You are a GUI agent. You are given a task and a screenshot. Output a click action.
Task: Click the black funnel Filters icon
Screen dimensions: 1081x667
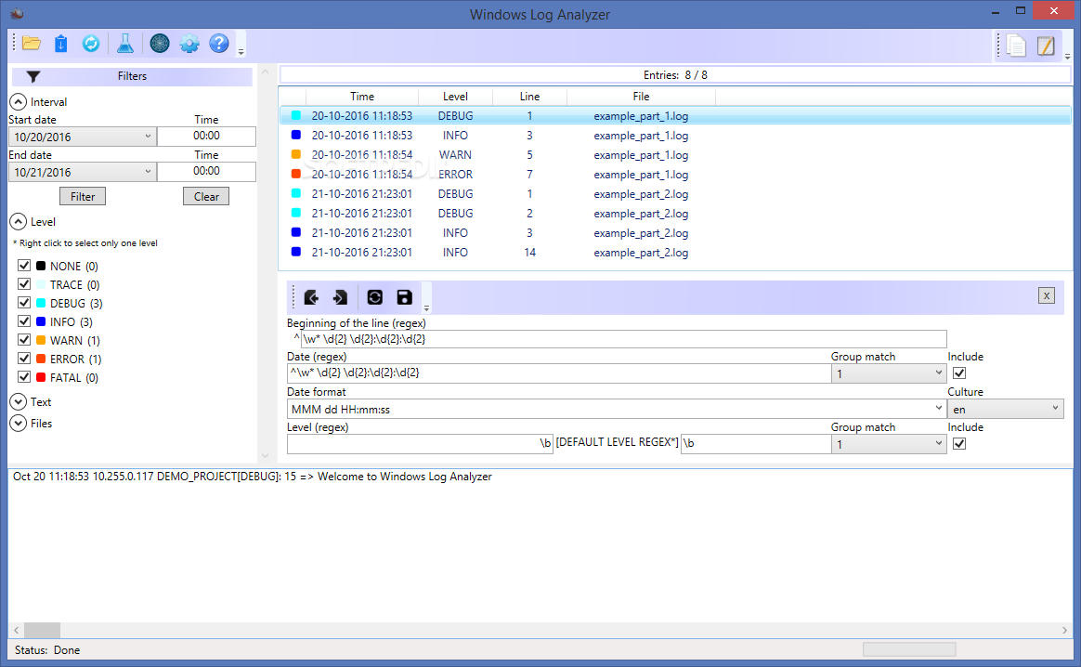coord(33,76)
